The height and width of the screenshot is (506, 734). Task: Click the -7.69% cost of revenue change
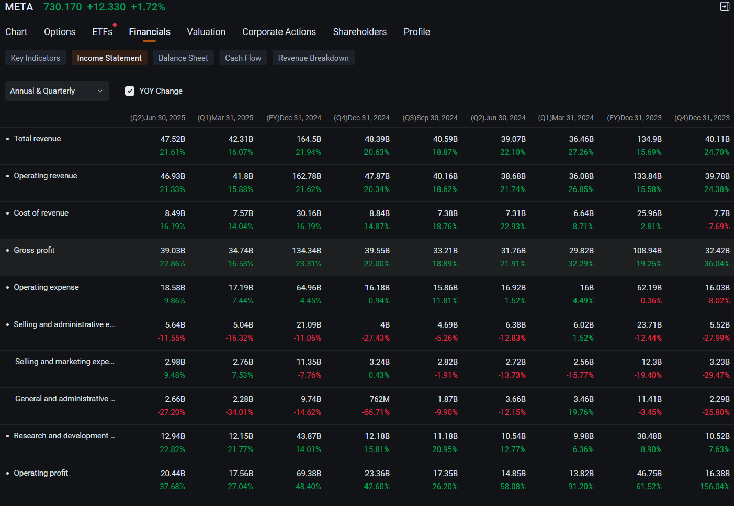[x=718, y=227]
